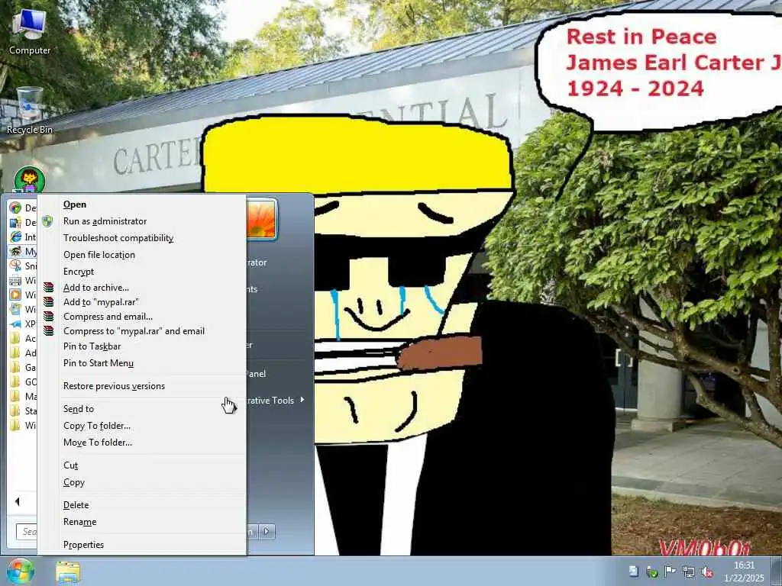Expand the Maintenance folder in Start menu
Image resolution: width=782 pixels, height=586 pixels.
pos(23,396)
